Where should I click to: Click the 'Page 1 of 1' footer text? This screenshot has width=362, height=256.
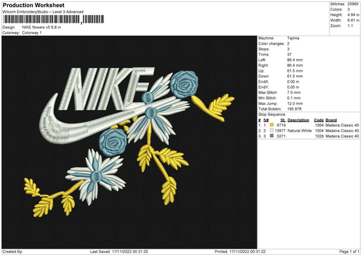pos(349,252)
